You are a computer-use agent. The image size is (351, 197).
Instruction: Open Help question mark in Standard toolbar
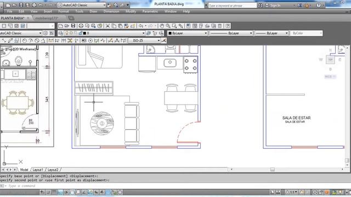point(228,26)
